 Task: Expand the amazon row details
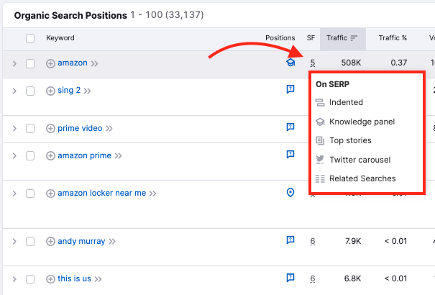click(x=14, y=64)
